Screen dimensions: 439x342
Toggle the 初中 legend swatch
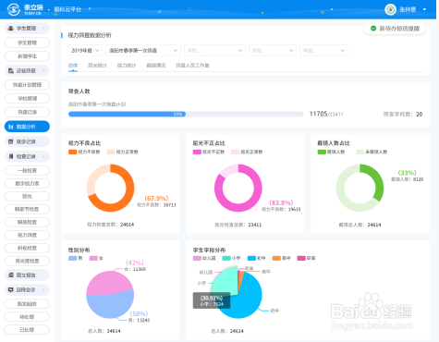(251, 258)
